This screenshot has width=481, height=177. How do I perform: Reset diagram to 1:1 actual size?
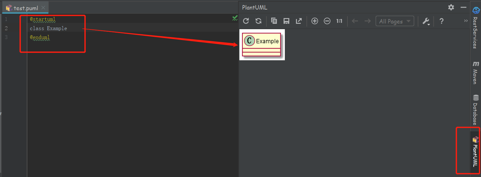339,21
